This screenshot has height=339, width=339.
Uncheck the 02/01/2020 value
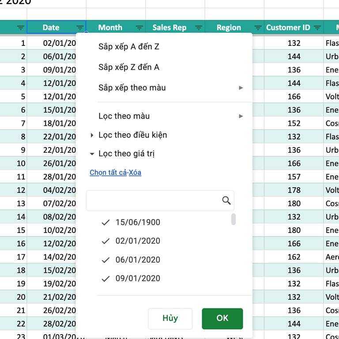[105, 241]
